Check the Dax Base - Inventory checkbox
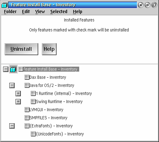The width and height of the screenshot is (159, 142). point(27,77)
